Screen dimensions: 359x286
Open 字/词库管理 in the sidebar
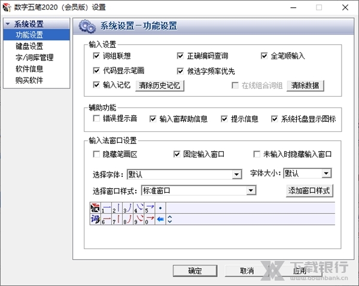[x=35, y=57]
